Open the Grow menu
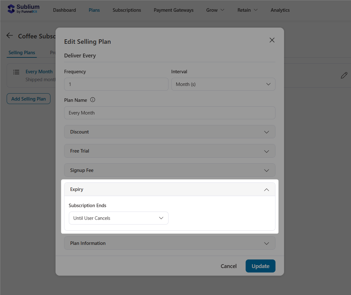The height and width of the screenshot is (295, 351). (x=215, y=10)
